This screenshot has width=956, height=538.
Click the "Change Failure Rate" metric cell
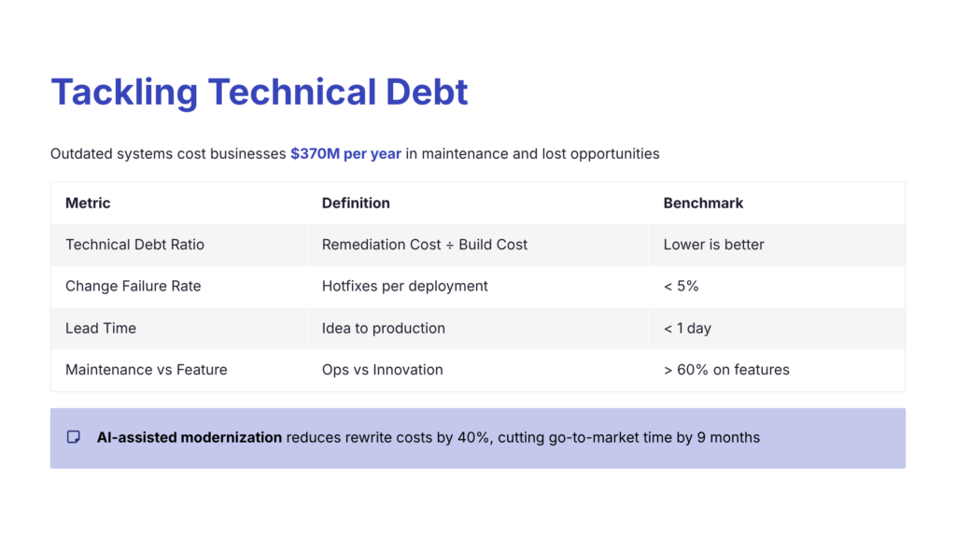pyautogui.click(x=134, y=286)
